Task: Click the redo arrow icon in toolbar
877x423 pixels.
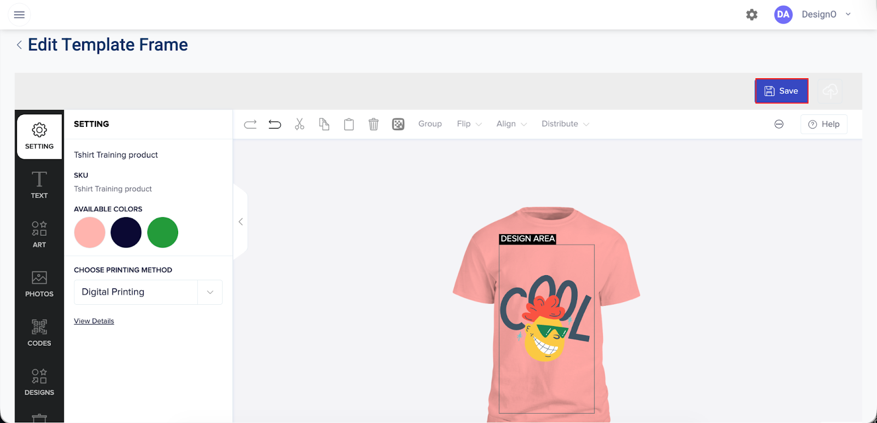Action: point(250,124)
